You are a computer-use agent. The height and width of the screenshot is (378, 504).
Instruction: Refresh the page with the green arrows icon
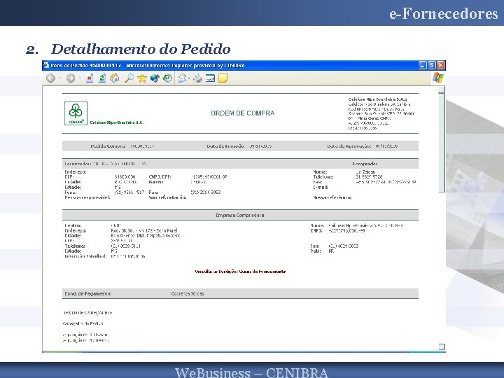(x=102, y=78)
